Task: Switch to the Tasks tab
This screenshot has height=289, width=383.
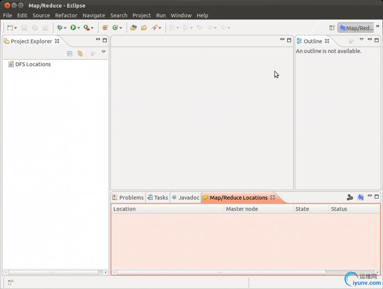Action: point(158,198)
